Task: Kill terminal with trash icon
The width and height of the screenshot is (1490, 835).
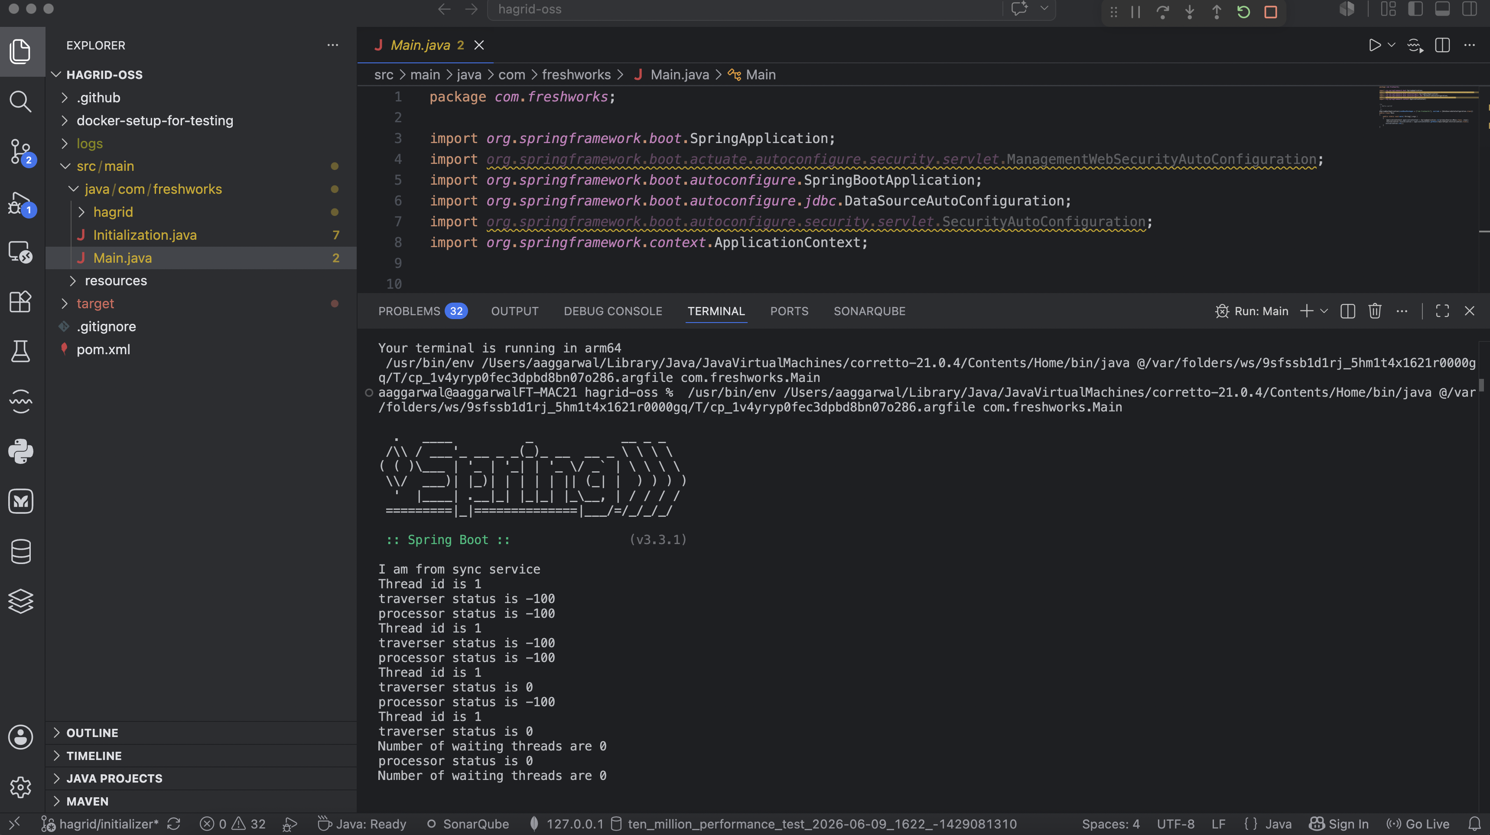Action: click(x=1375, y=311)
